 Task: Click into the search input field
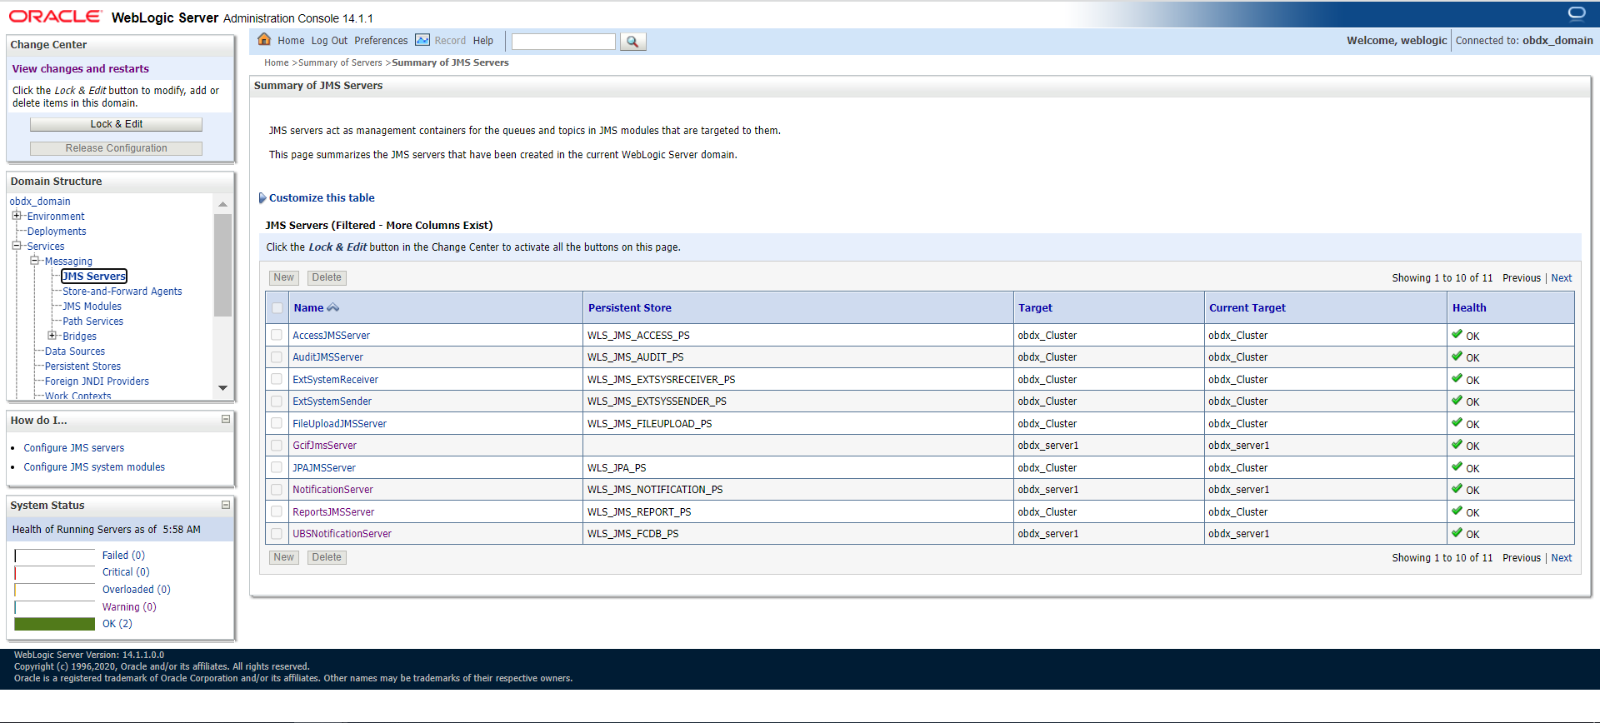tap(563, 42)
